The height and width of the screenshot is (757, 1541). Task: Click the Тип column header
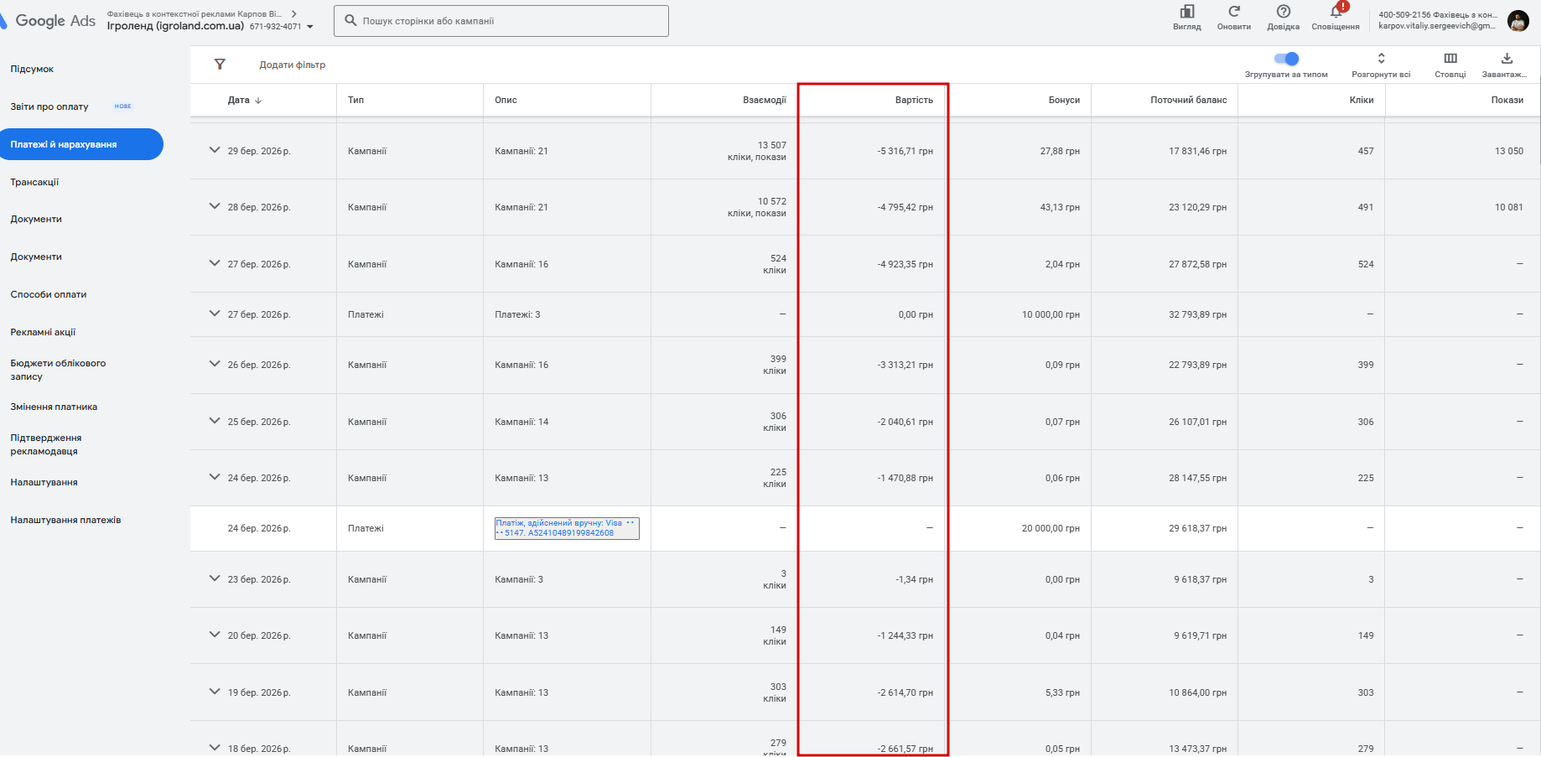(355, 100)
